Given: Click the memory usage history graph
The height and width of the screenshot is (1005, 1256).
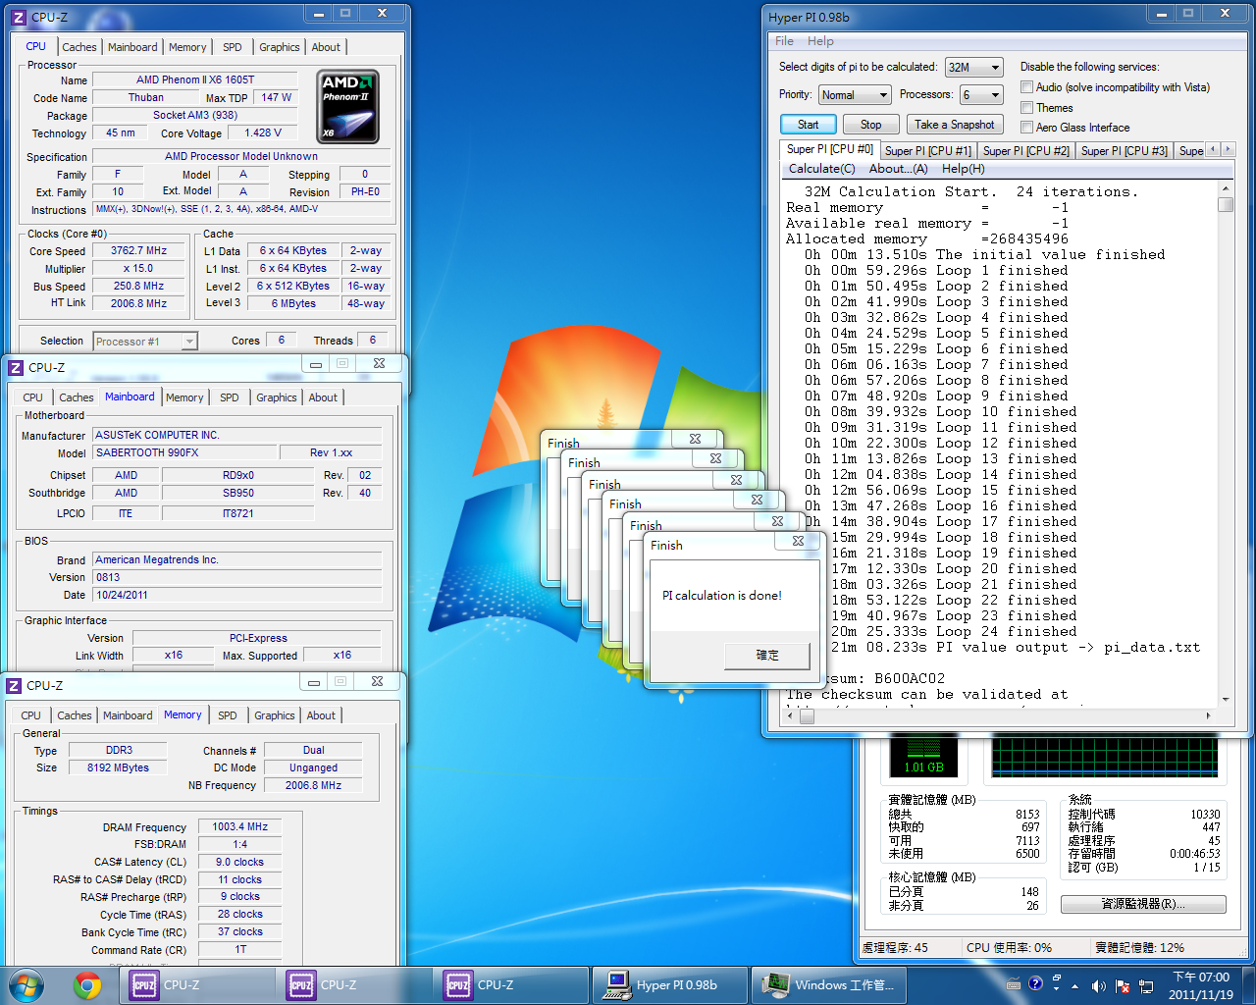Looking at the screenshot, I should point(1105,756).
